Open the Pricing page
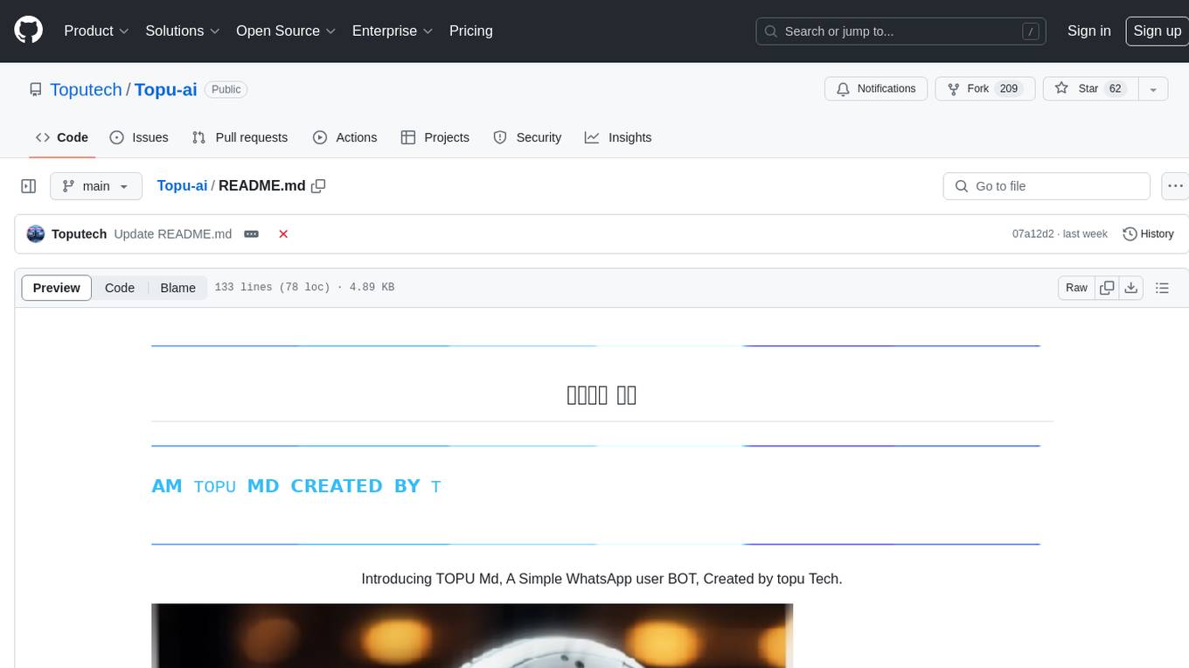 point(471,31)
